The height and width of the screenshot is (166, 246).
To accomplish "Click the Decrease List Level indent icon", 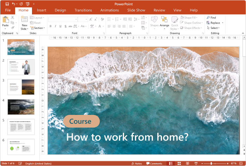I will 125,19.
